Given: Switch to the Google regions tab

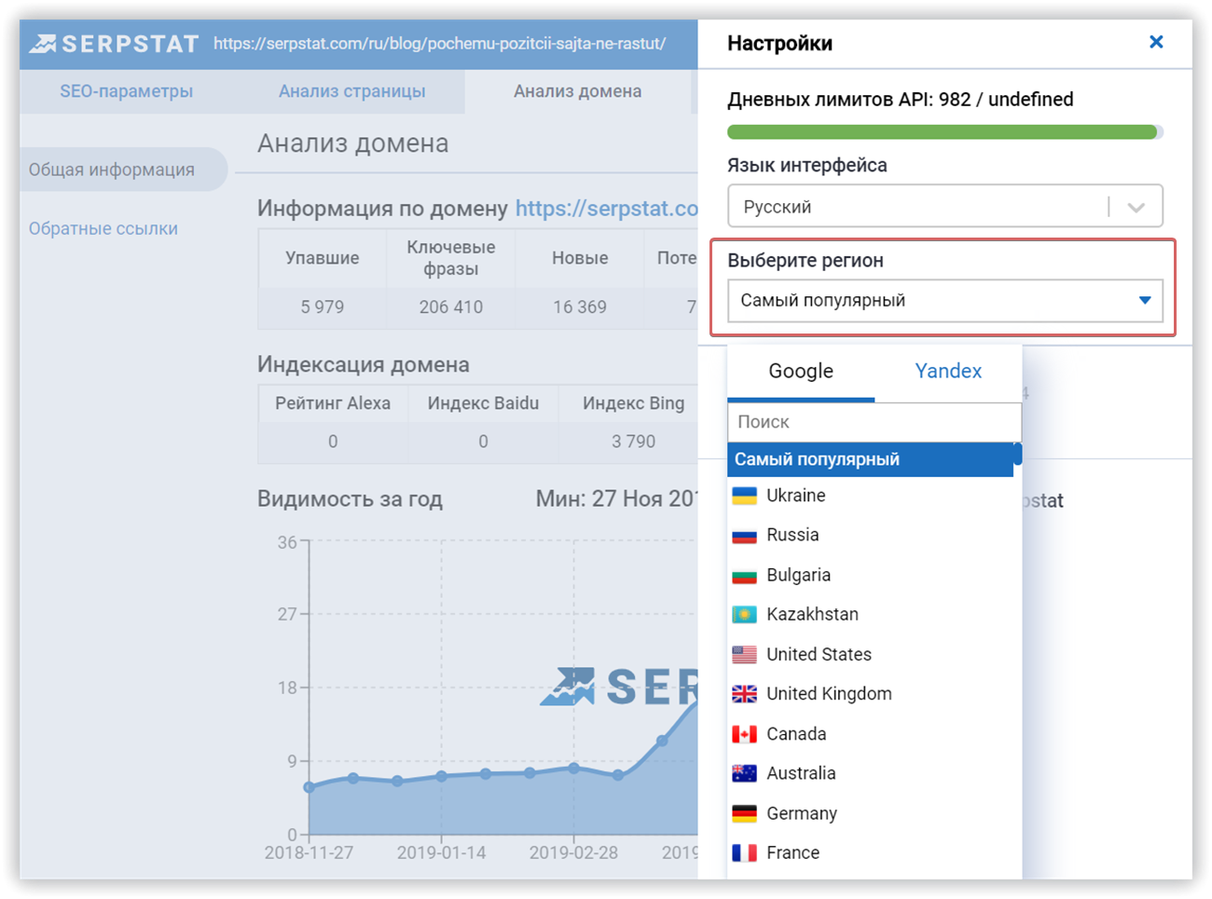Looking at the screenshot, I should pyautogui.click(x=801, y=371).
